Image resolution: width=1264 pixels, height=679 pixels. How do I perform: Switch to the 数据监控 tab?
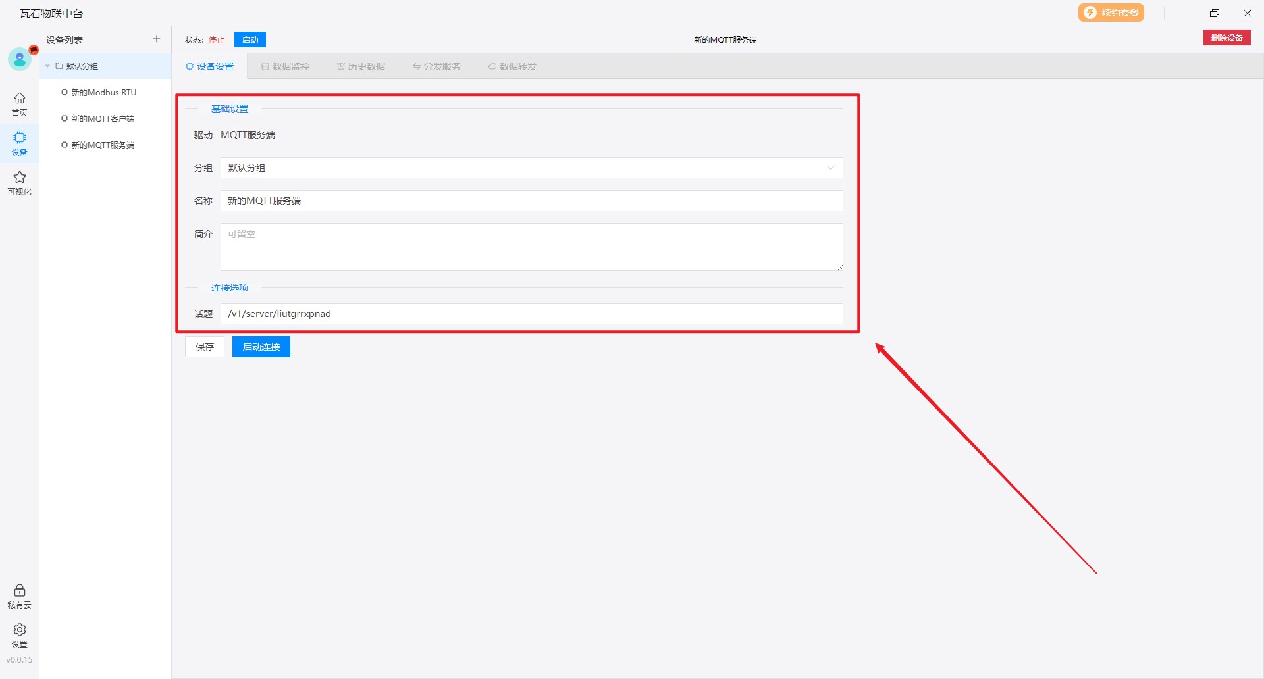coord(285,66)
